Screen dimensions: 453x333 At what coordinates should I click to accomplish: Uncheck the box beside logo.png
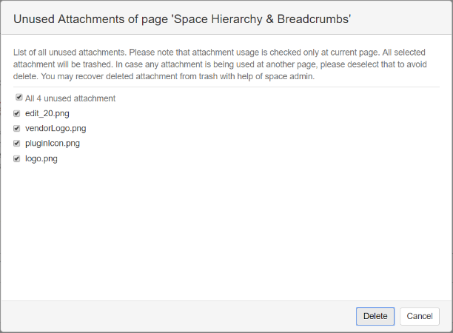pyautogui.click(x=17, y=158)
